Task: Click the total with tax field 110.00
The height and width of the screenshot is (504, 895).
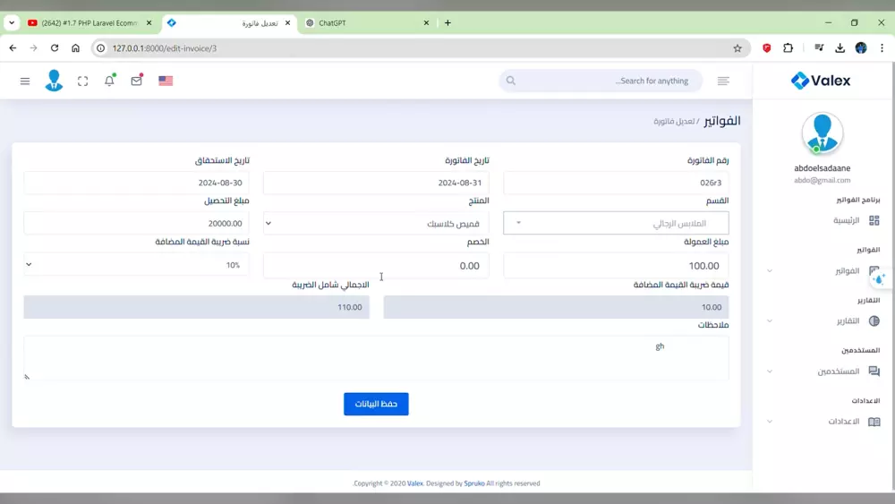Action: (196, 307)
